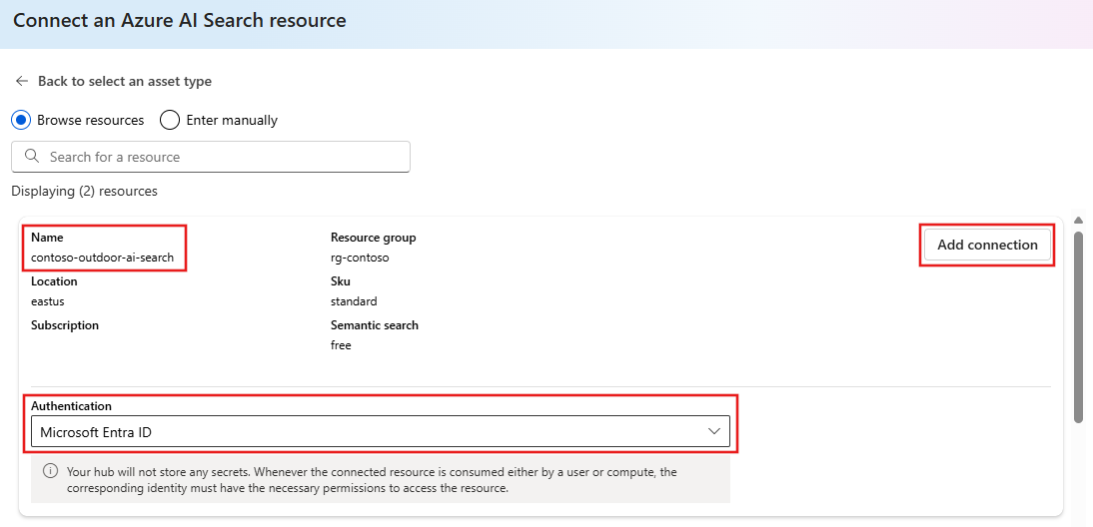Click the eastus location value
Screen dimensions: 1093x527
pyautogui.click(x=48, y=301)
